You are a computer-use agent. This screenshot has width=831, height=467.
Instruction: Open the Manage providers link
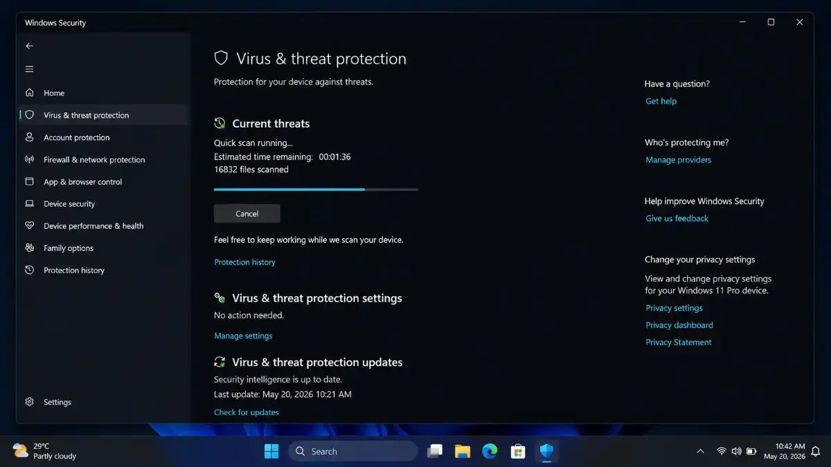[679, 160]
